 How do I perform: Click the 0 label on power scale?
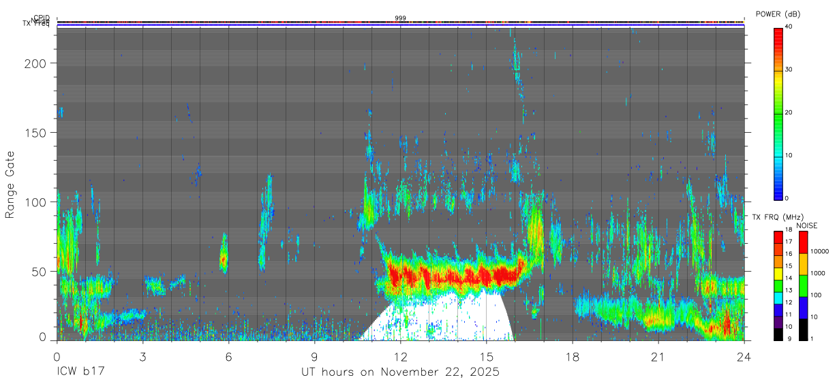tap(787, 198)
